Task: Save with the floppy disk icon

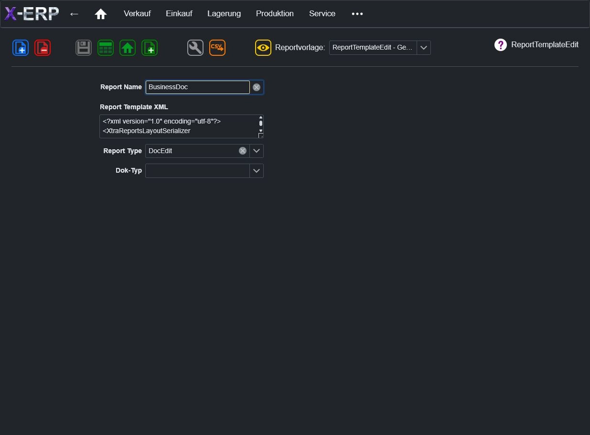Action: coord(84,48)
